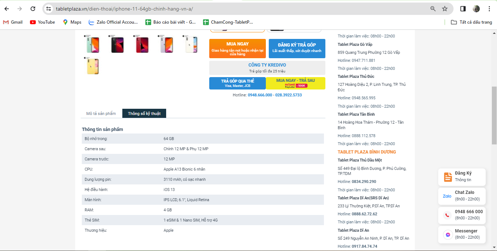
Task: Select the green iPhone 11 thumbnail
Action: 92,44
